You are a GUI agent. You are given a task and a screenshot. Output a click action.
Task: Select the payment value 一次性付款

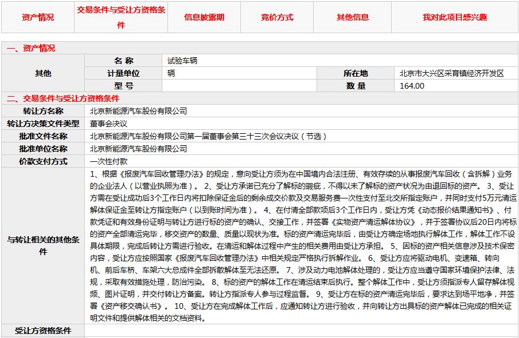point(108,161)
